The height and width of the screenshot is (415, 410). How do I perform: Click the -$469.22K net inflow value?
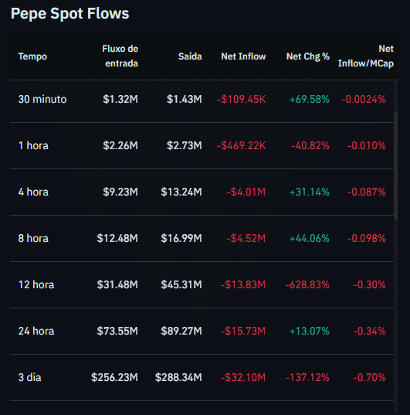click(x=241, y=145)
